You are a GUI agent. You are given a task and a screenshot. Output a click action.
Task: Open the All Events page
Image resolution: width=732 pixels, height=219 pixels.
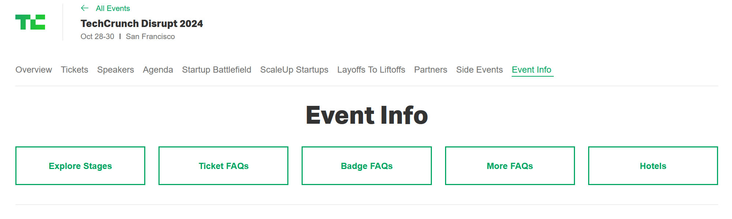pos(112,8)
